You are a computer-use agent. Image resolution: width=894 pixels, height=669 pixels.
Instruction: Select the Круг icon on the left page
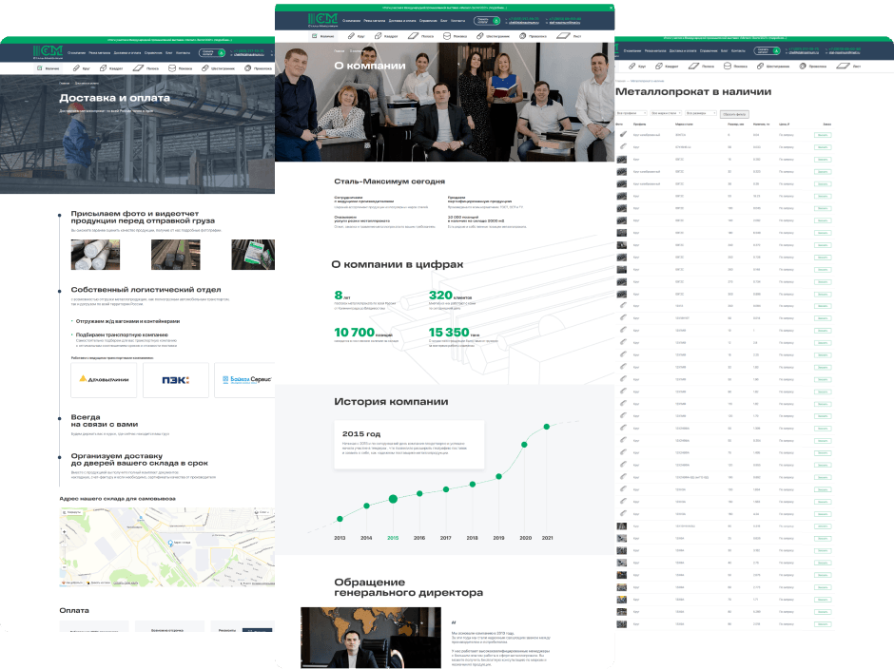pyautogui.click(x=76, y=67)
